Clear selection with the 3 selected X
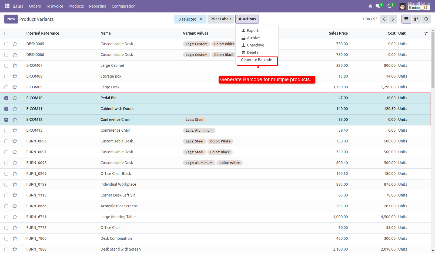Viewport: 435px width, 253px height. (x=201, y=19)
